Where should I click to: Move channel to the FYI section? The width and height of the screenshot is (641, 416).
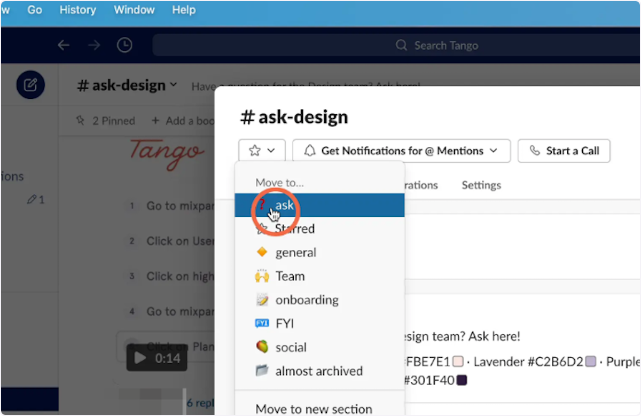pyautogui.click(x=319, y=324)
